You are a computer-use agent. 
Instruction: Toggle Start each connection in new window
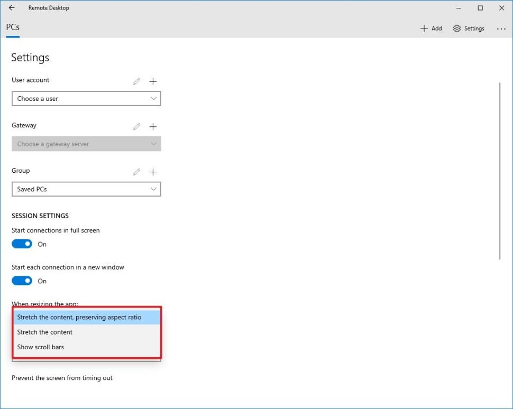[22, 281]
